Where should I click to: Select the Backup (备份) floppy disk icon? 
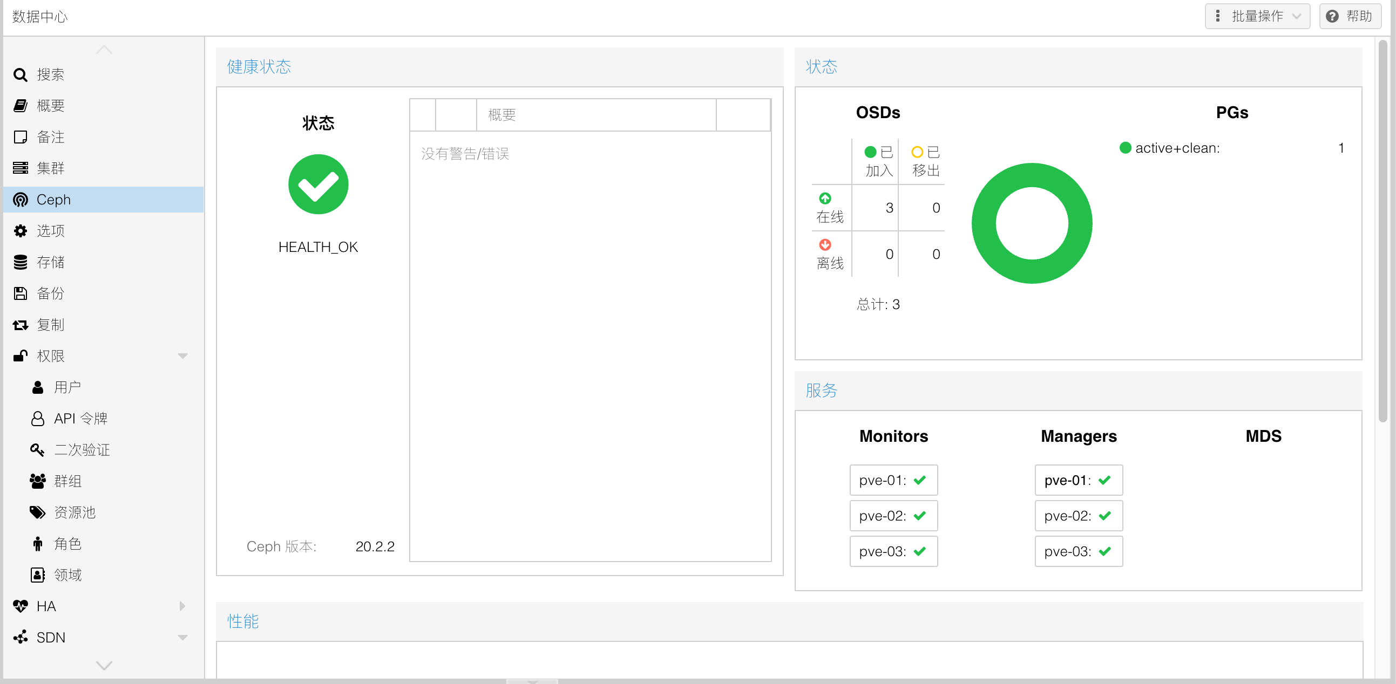(20, 293)
